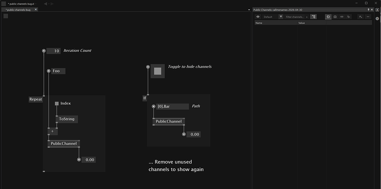Click the 'Index' label text
381x189 pixels.
(66, 104)
